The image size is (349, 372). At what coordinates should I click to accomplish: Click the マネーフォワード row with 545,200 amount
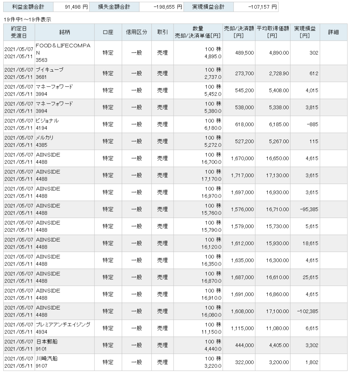point(175,90)
